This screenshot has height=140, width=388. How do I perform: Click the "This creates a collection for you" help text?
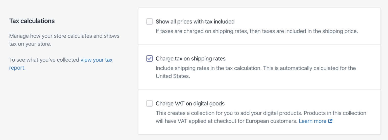(x=261, y=113)
